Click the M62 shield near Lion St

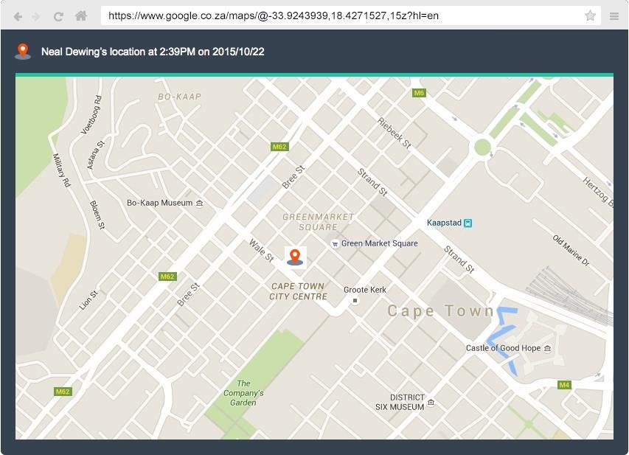(x=167, y=277)
